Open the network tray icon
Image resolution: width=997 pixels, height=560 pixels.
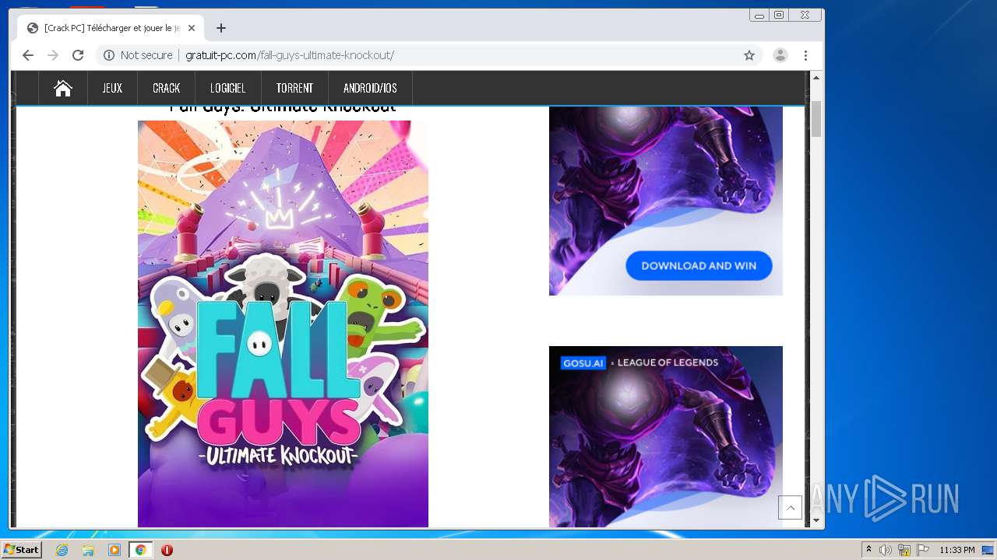pyautogui.click(x=904, y=550)
